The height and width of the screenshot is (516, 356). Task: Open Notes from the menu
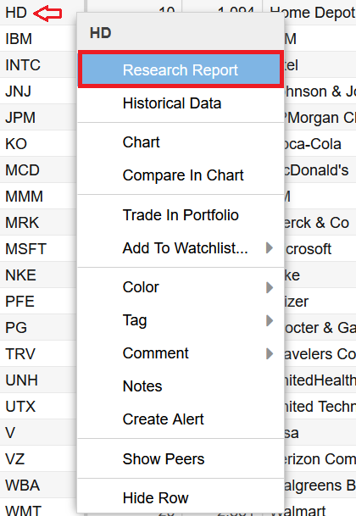click(181, 386)
